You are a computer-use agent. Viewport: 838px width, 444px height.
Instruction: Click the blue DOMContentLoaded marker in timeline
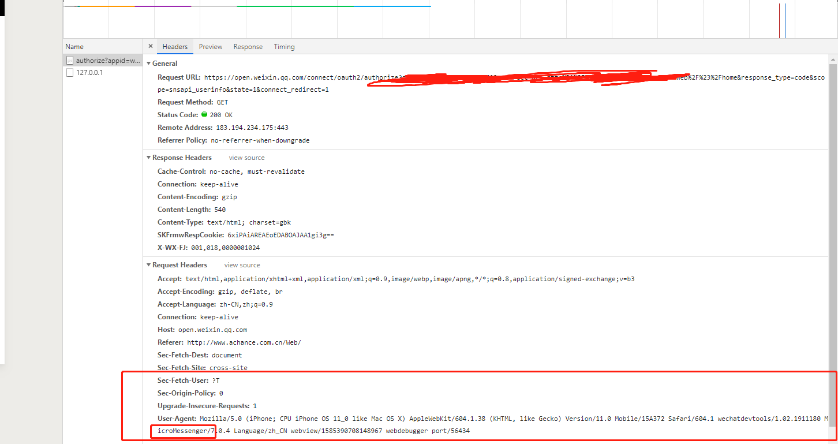point(785,21)
